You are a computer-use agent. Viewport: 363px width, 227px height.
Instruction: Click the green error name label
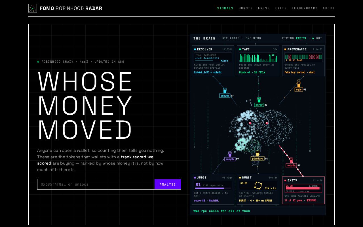(259, 105)
